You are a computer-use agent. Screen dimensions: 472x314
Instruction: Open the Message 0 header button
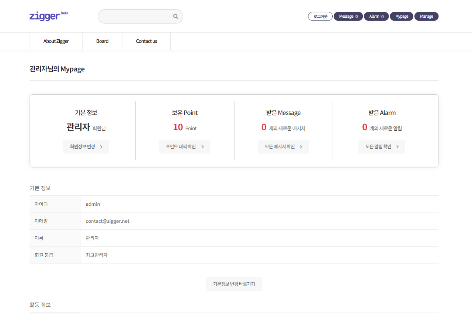[348, 17]
